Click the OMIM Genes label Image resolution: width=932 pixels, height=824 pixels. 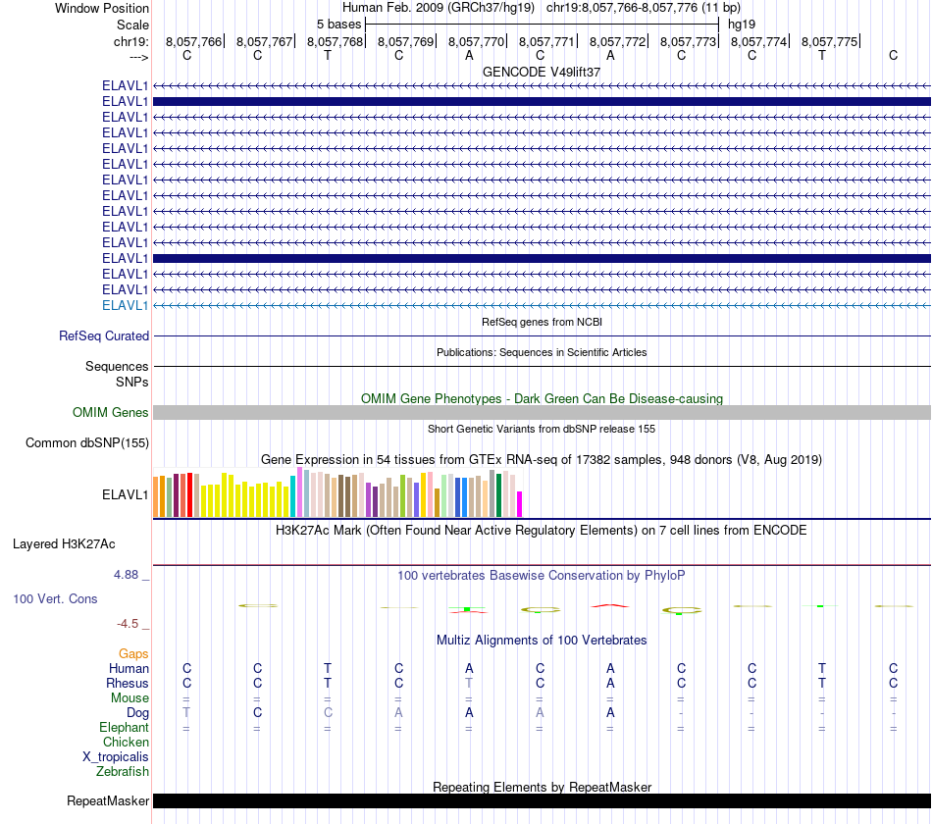tap(110, 413)
